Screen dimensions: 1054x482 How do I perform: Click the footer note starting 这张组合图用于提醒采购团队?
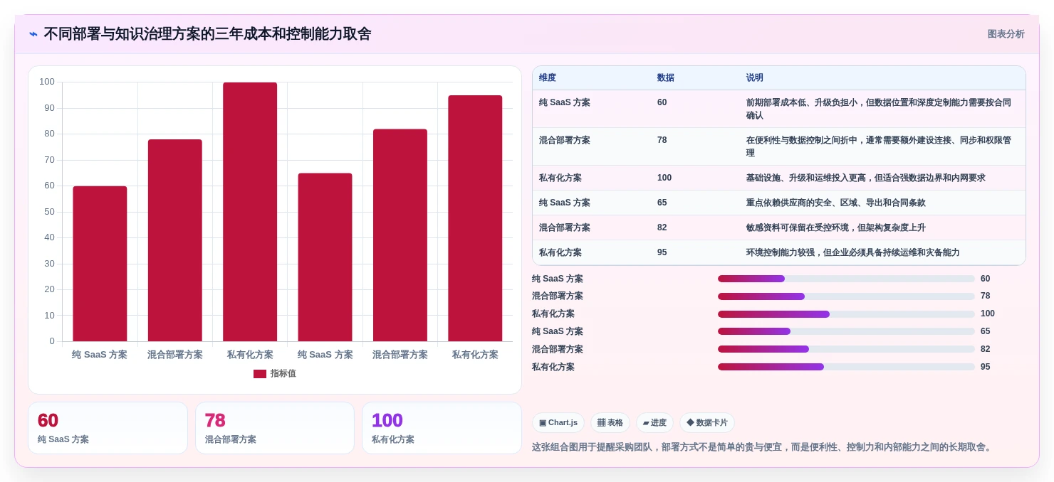(x=763, y=447)
